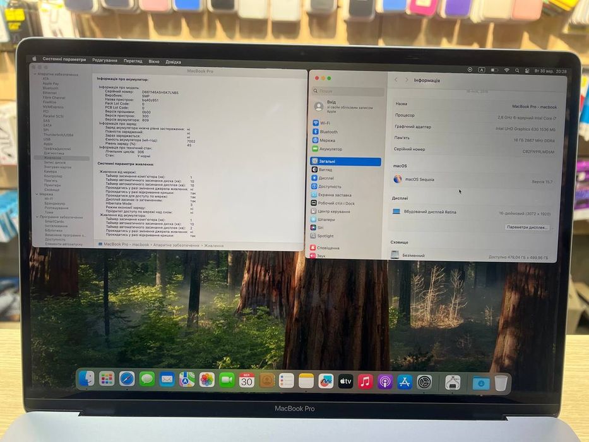This screenshot has width=589, height=442.
Task: Open Дисплеї in the settings sidebar
Action: [323, 178]
